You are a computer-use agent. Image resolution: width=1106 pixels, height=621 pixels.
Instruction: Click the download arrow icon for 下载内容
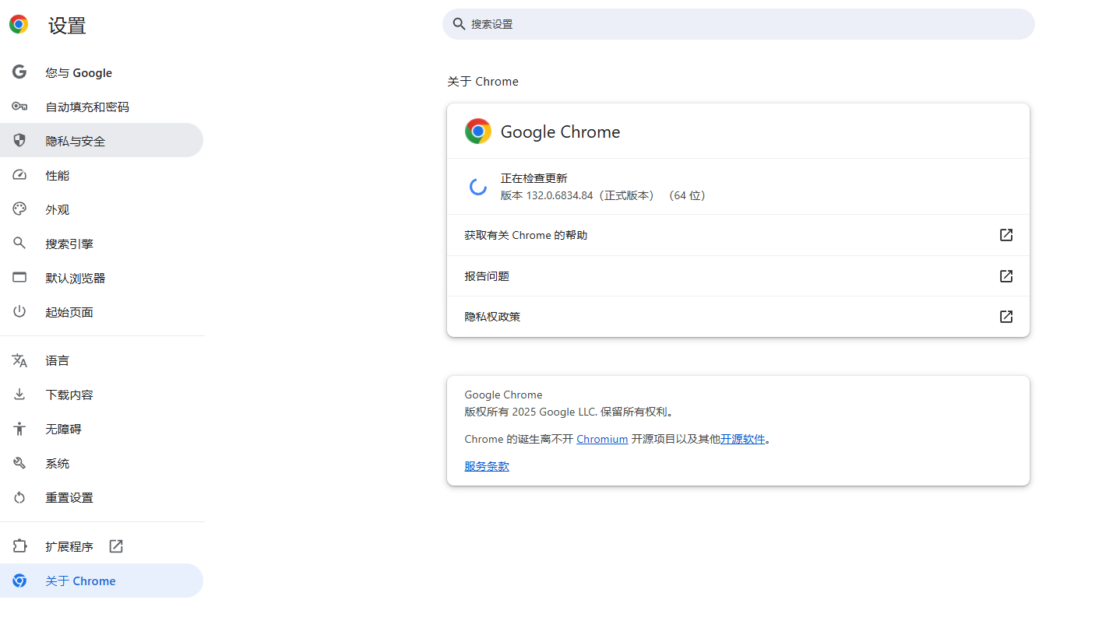point(19,395)
